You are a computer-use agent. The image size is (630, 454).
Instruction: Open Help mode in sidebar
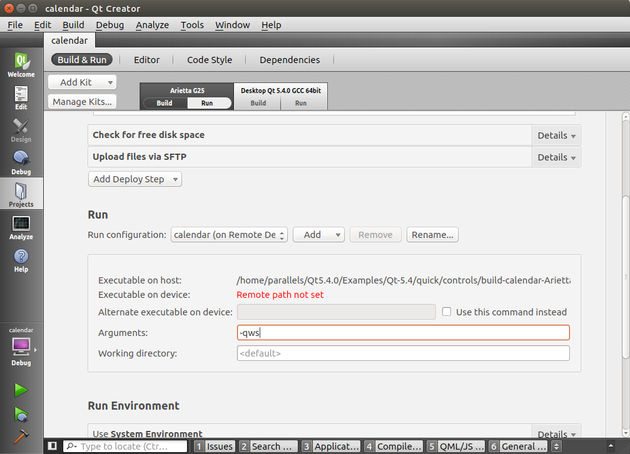(21, 260)
